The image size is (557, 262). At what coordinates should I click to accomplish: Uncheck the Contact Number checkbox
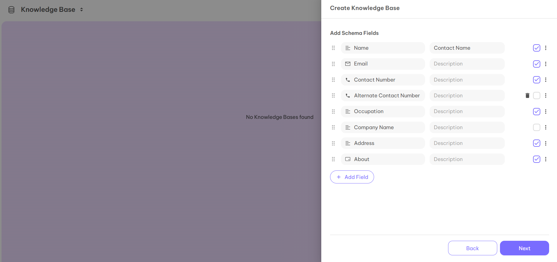point(537,80)
